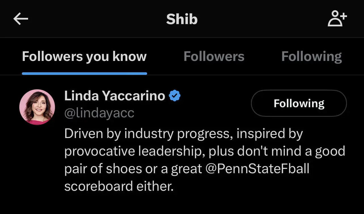Screen dimensions: 364x214
Task: Click the word 'Yaccarino' in the name
Action: click(133, 96)
